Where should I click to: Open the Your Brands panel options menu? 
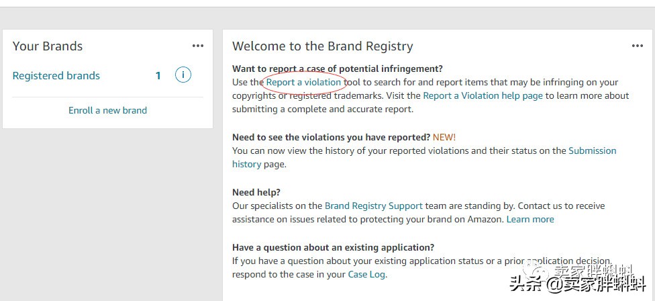coord(197,46)
